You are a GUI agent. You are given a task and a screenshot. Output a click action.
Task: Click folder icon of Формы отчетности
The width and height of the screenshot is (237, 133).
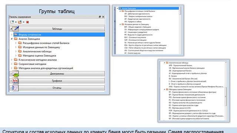click(x=16, y=34)
